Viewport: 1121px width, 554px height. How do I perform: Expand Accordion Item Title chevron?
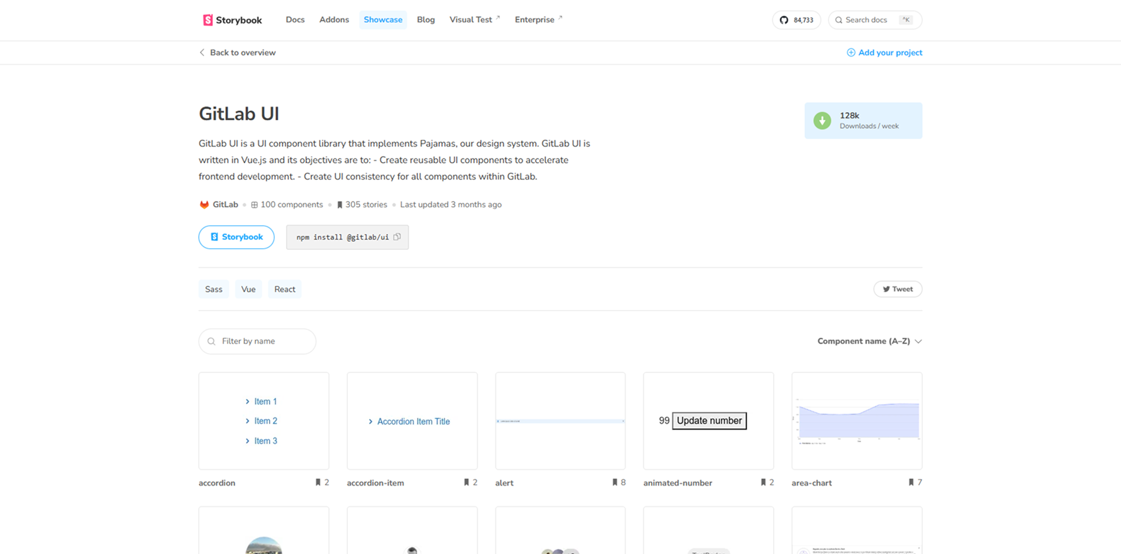(x=370, y=421)
